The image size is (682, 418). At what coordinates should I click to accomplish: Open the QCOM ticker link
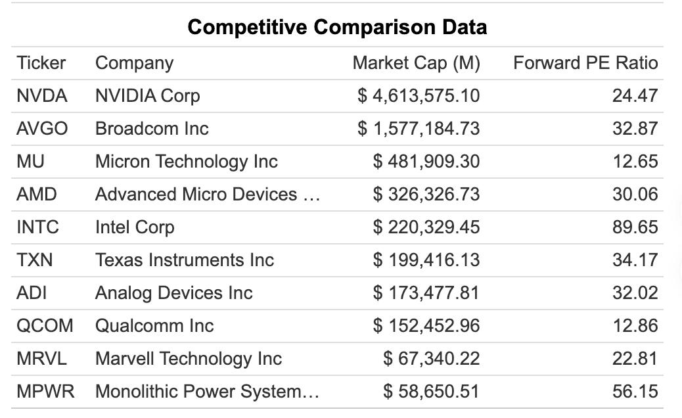[x=45, y=326]
